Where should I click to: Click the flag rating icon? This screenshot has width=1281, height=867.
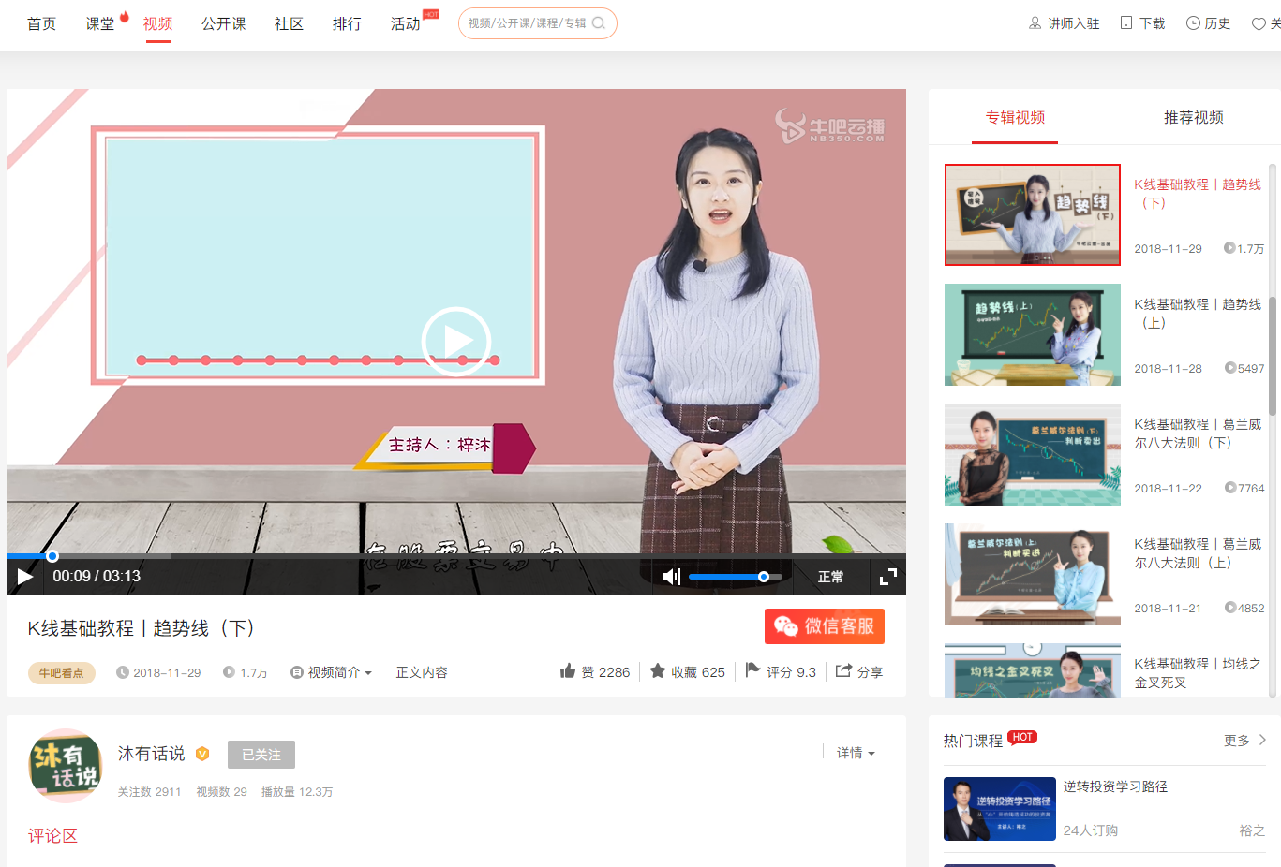click(x=752, y=670)
